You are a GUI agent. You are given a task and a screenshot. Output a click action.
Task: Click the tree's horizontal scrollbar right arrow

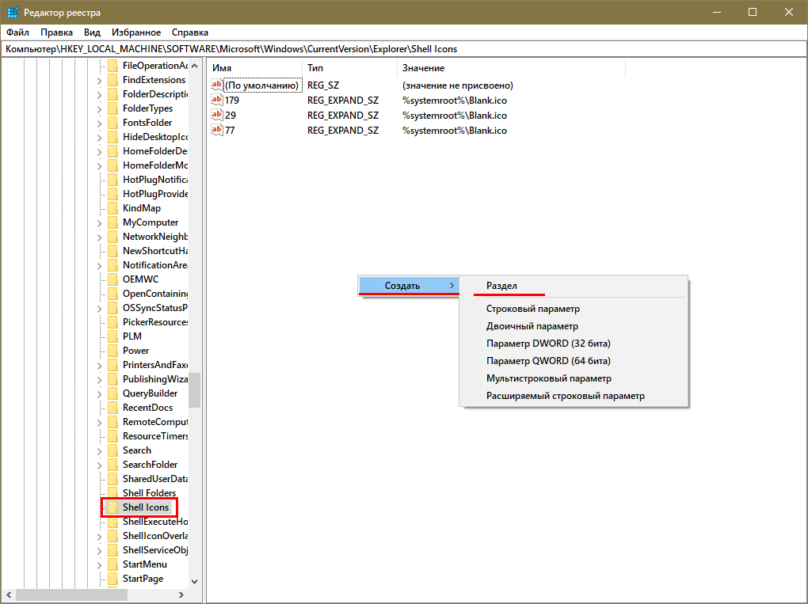click(x=182, y=595)
